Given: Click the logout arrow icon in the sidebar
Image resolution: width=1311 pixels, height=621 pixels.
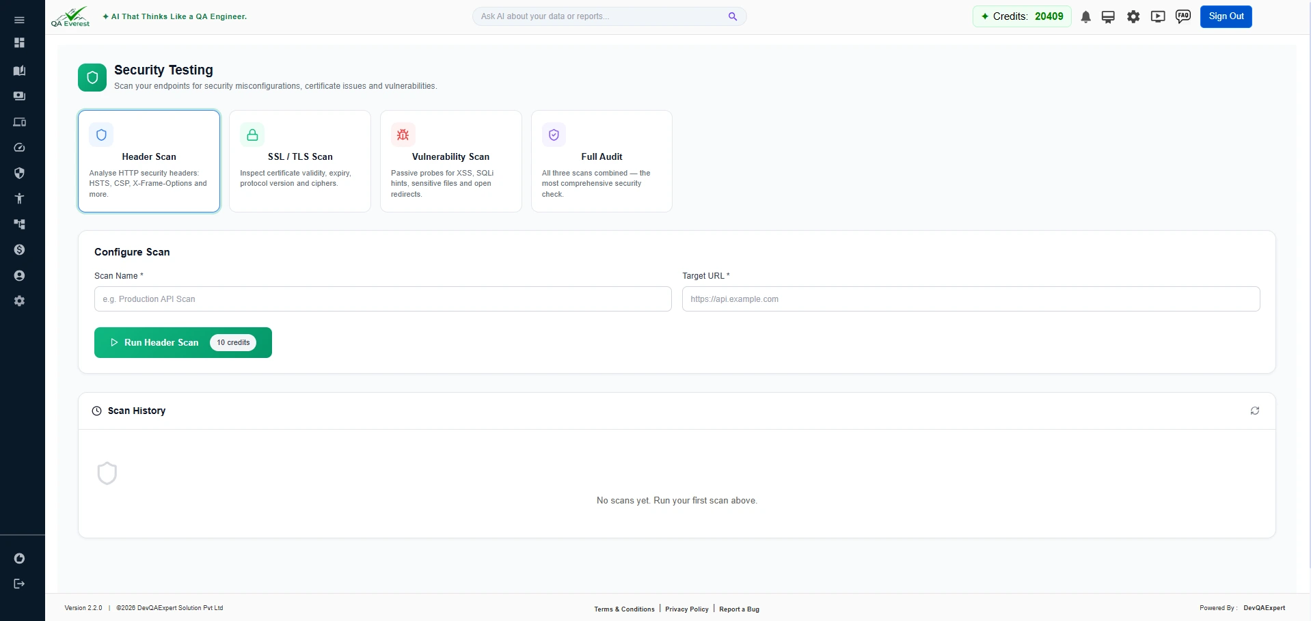Looking at the screenshot, I should (19, 583).
